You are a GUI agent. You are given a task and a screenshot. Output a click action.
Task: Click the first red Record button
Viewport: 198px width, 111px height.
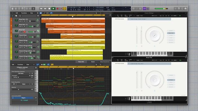click(x=58, y=9)
